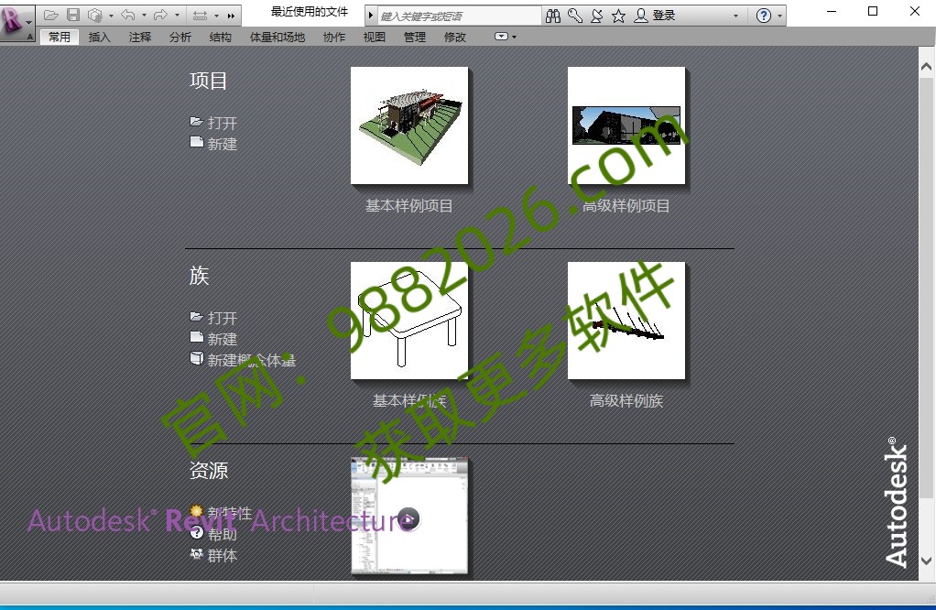
Task: Click the question mark icon beside 帮助
Action: [196, 533]
